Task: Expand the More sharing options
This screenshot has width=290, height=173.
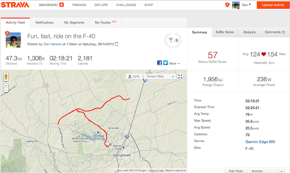Action: point(175,63)
